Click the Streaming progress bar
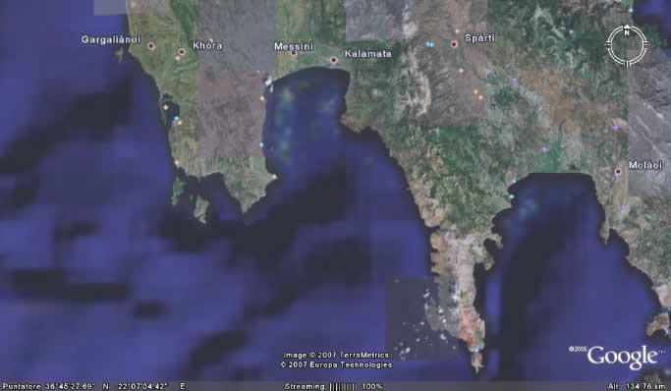 coord(342,387)
